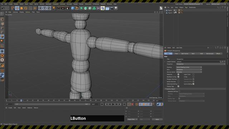229x129 pixels.
Task: Click the Apply button in coordinates
Action: click(157, 119)
